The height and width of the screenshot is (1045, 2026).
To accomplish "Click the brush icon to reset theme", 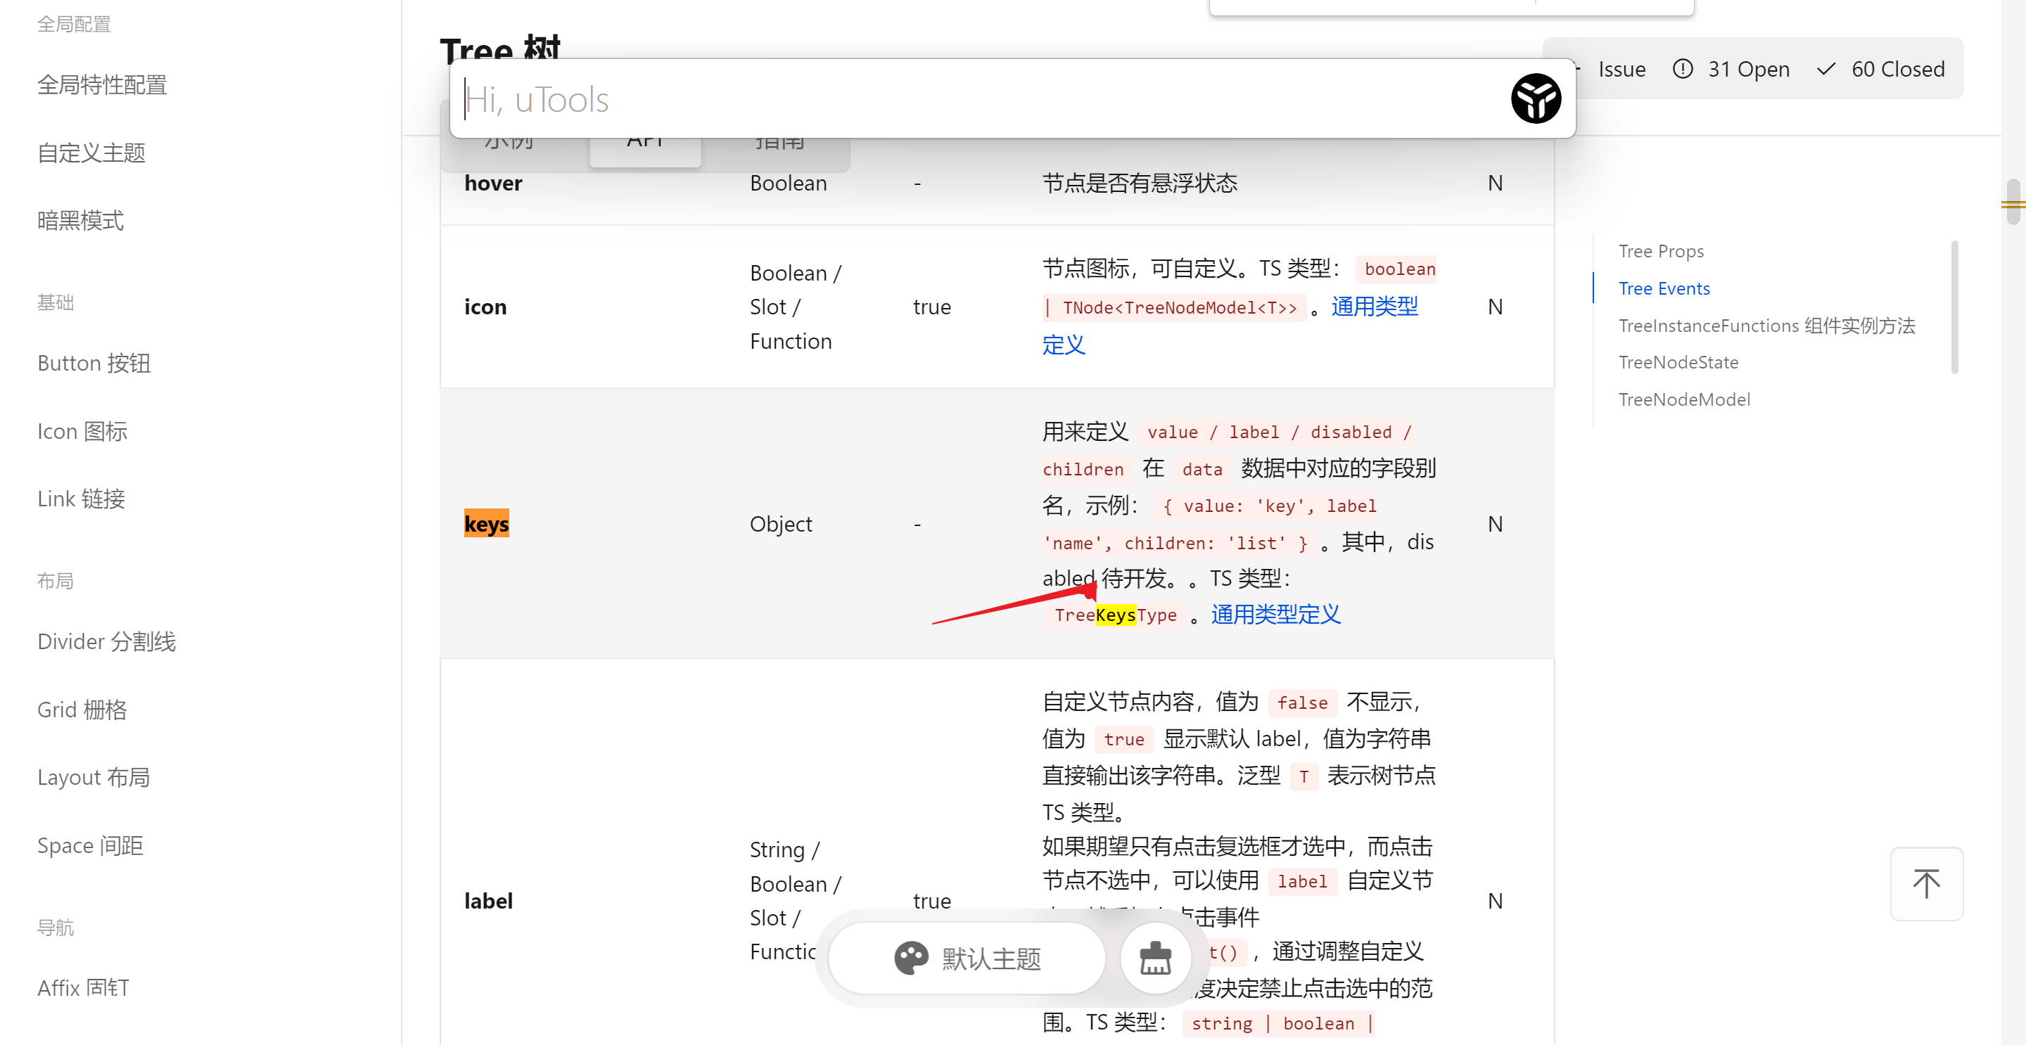I will 1154,958.
